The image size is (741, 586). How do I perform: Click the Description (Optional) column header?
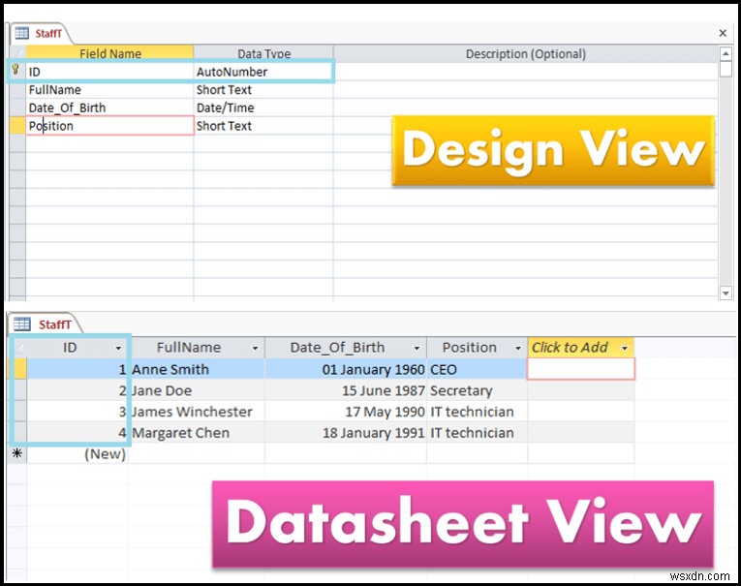pyautogui.click(x=526, y=53)
